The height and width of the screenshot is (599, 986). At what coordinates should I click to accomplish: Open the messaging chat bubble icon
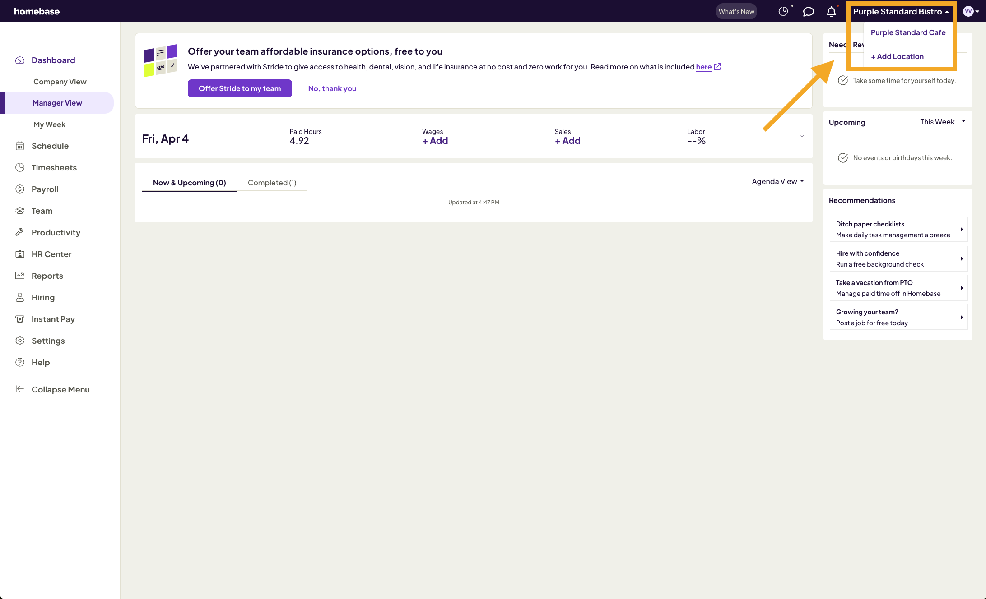point(808,12)
